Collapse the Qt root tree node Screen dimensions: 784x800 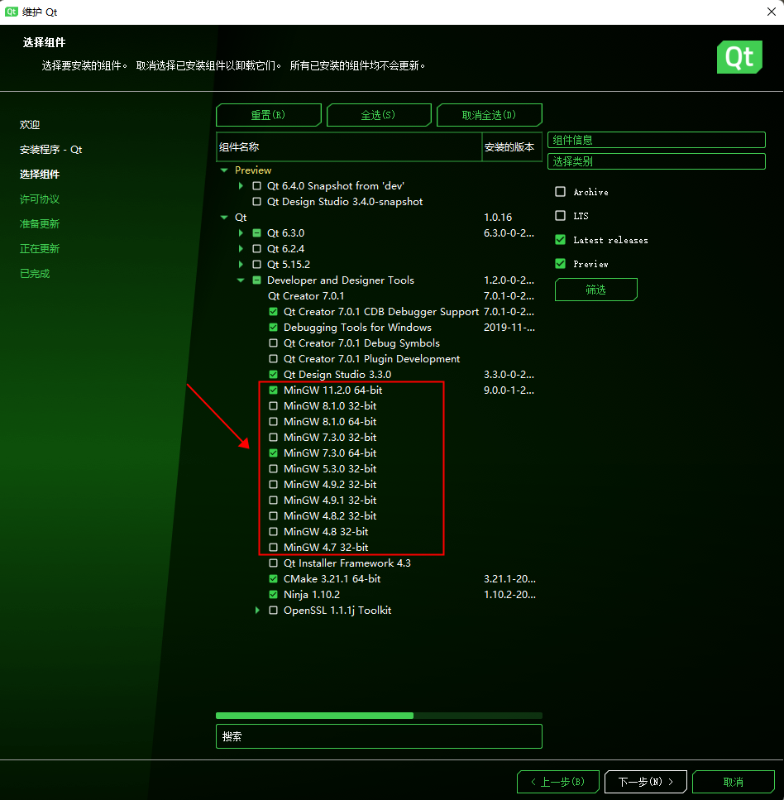(x=224, y=218)
